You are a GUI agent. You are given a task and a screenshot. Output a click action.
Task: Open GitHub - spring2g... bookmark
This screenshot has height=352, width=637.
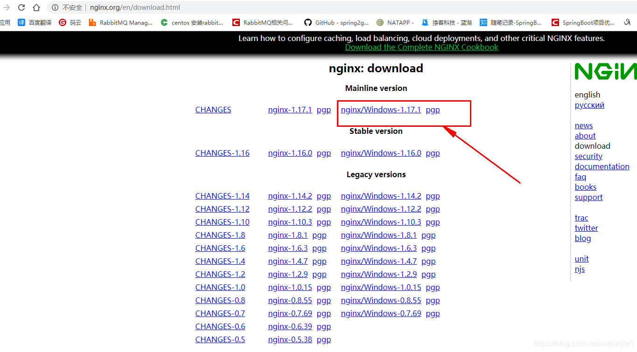pyautogui.click(x=336, y=22)
